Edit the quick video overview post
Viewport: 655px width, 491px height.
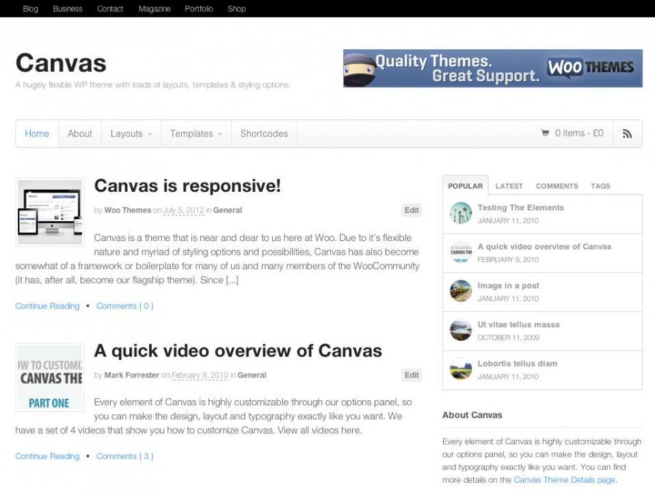tap(412, 375)
